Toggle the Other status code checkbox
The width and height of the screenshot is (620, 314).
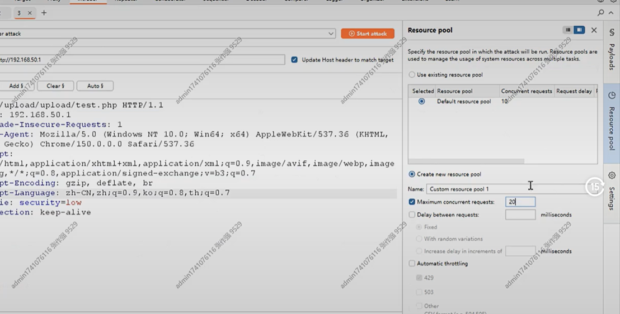[x=419, y=306]
